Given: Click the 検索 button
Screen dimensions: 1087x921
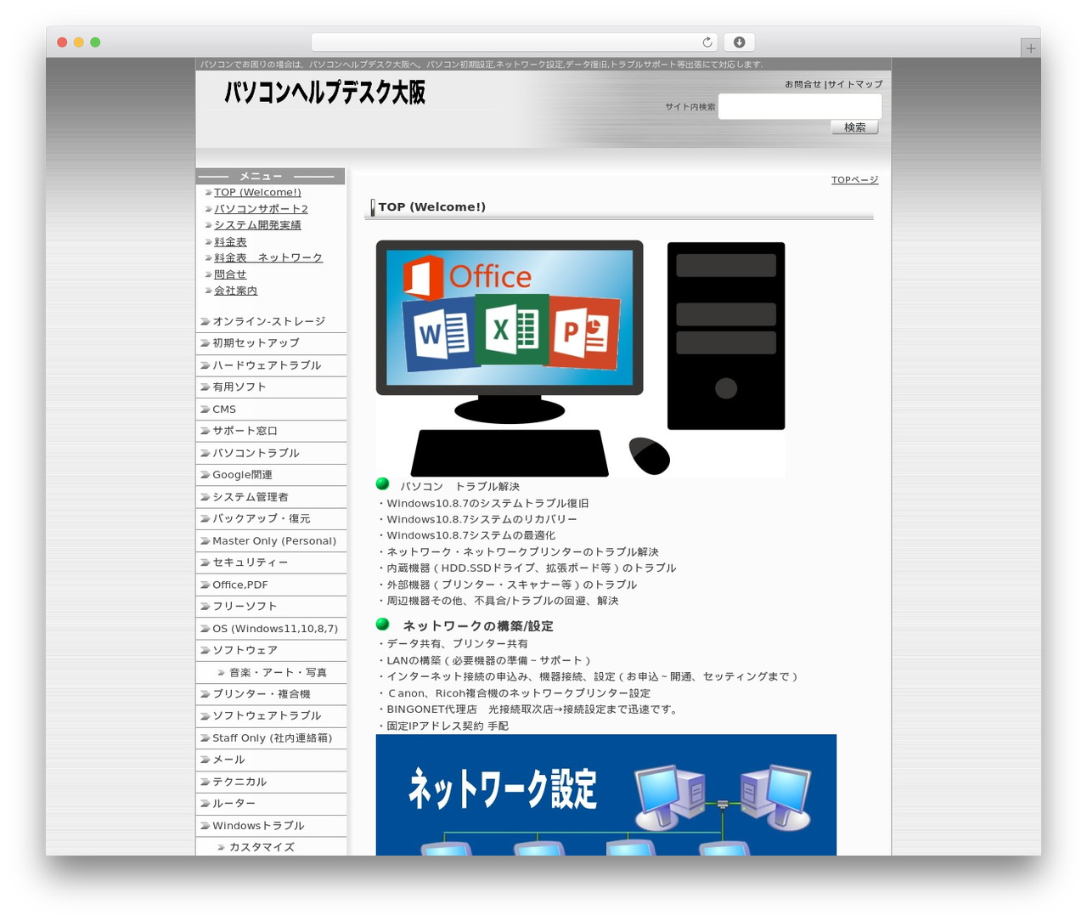Looking at the screenshot, I should (854, 127).
